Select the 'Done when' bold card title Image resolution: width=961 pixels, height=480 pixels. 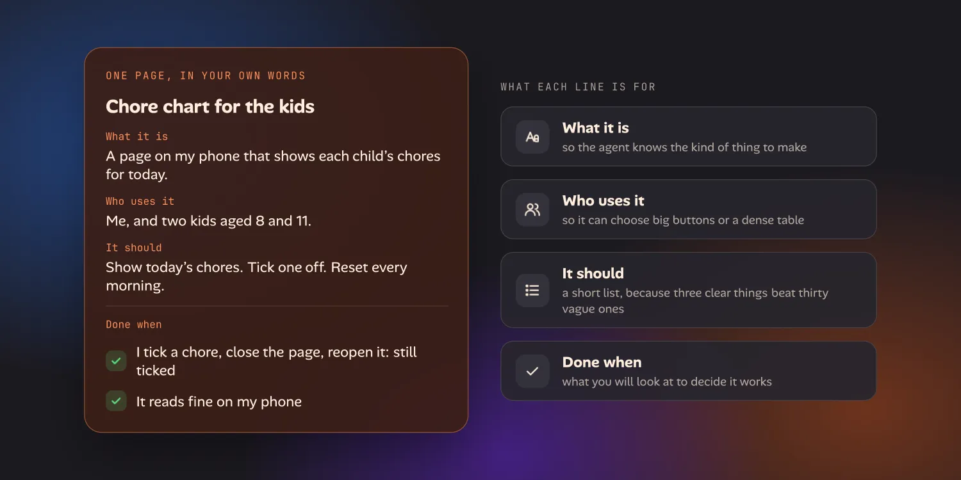(602, 362)
